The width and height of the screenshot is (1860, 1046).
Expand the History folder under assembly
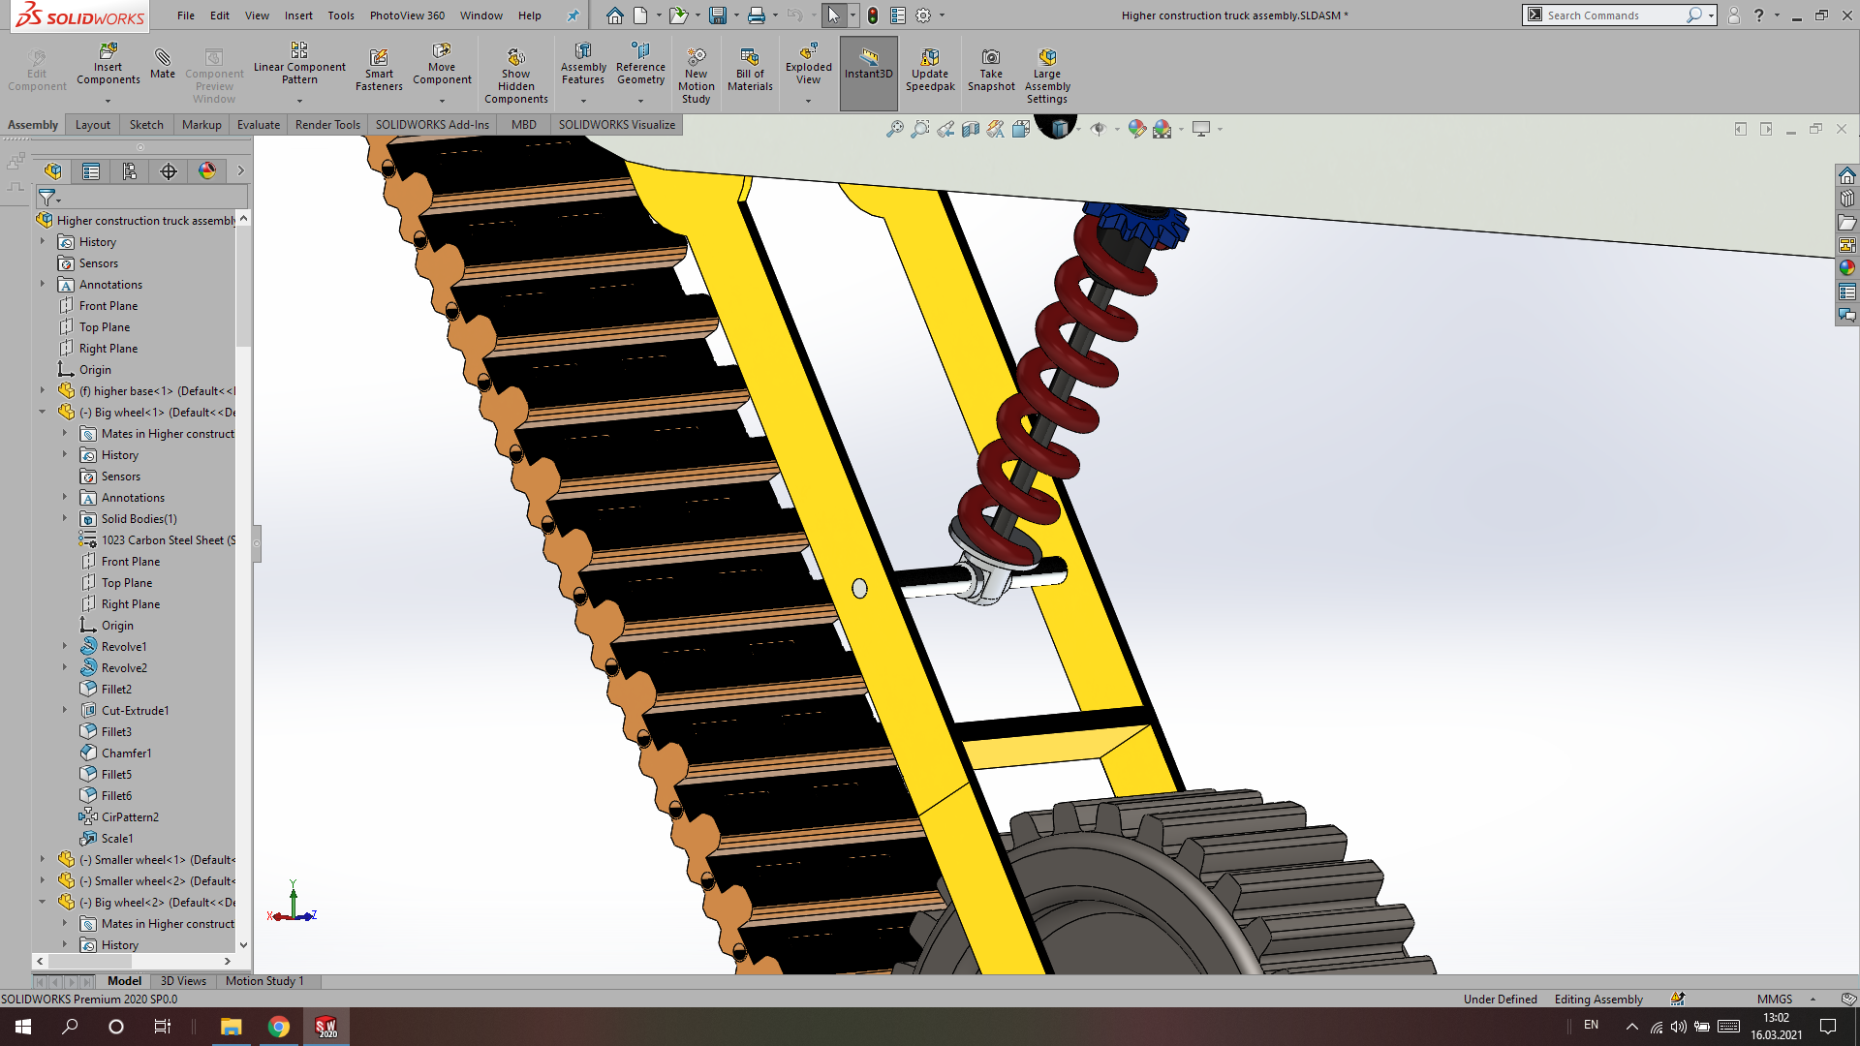[43, 241]
